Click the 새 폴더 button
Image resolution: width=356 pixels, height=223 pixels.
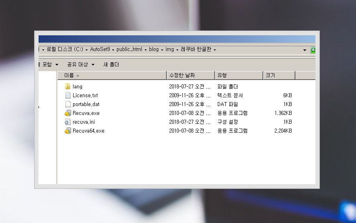(111, 65)
